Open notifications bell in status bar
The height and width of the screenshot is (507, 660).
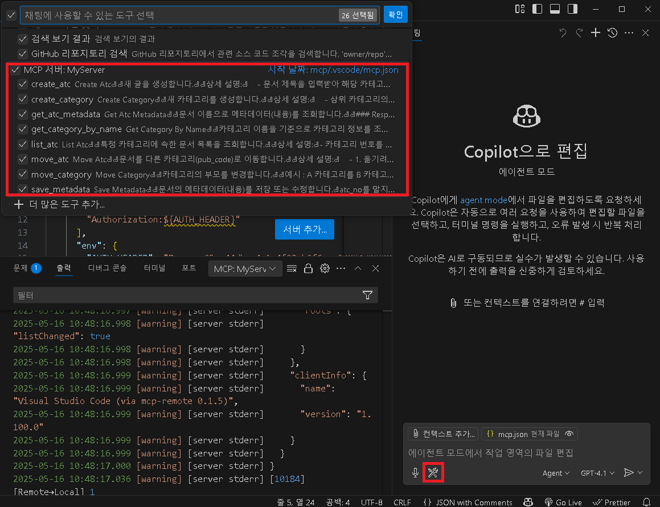pyautogui.click(x=646, y=502)
